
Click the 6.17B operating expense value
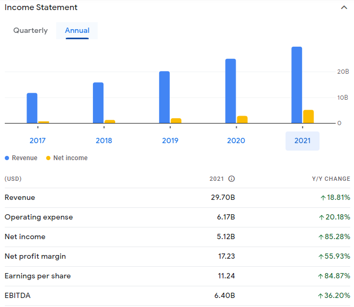point(226,217)
